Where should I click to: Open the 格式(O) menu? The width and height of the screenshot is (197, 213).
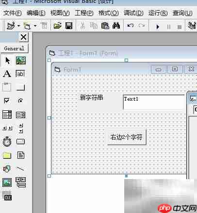(108, 13)
